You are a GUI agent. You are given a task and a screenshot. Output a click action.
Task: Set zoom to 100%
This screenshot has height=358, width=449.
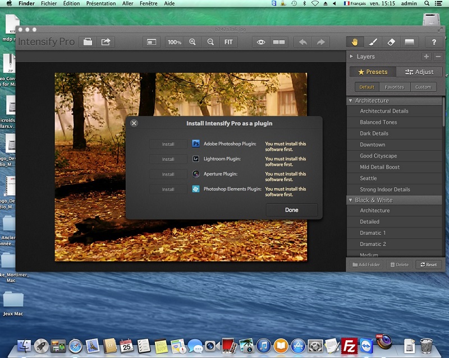point(175,42)
